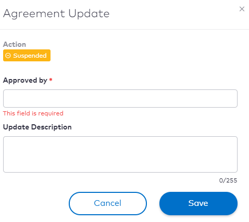The height and width of the screenshot is (222, 249).
Task: Click the Update Description label
Action: [x=38, y=127]
